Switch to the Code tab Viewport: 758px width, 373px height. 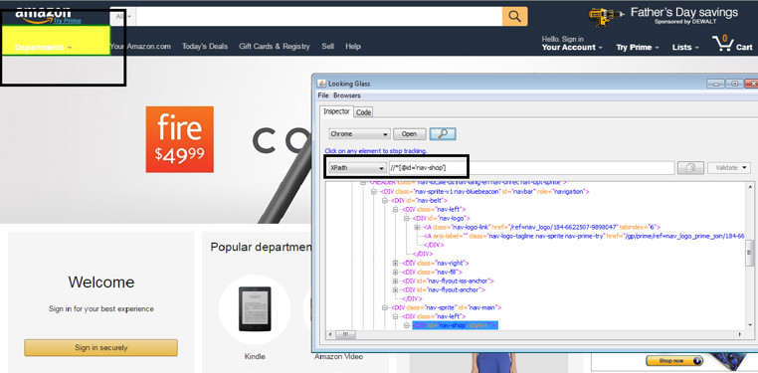point(363,112)
